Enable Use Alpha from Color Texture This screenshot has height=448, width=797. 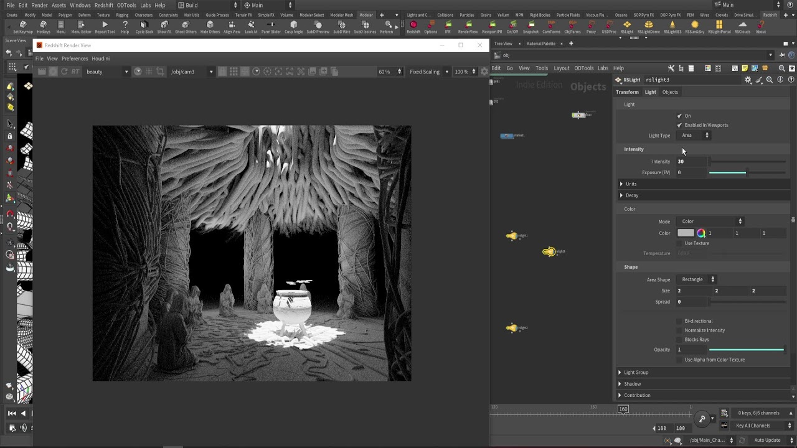[679, 360]
